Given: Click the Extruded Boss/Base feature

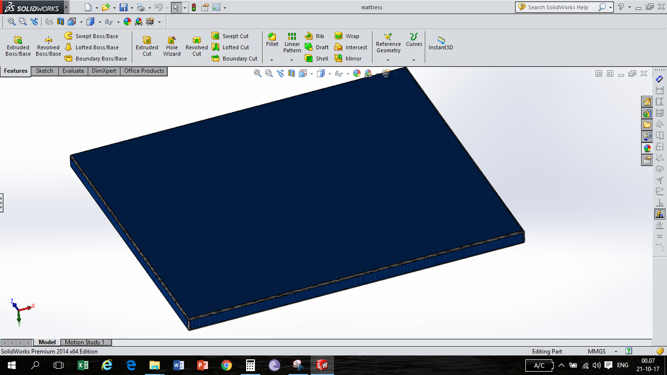Looking at the screenshot, I should click(x=18, y=46).
